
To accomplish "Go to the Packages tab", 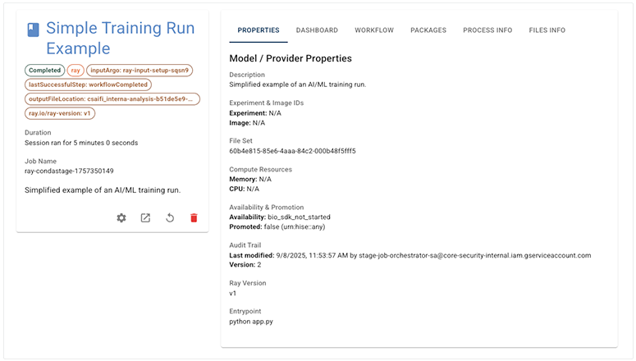I will point(428,30).
